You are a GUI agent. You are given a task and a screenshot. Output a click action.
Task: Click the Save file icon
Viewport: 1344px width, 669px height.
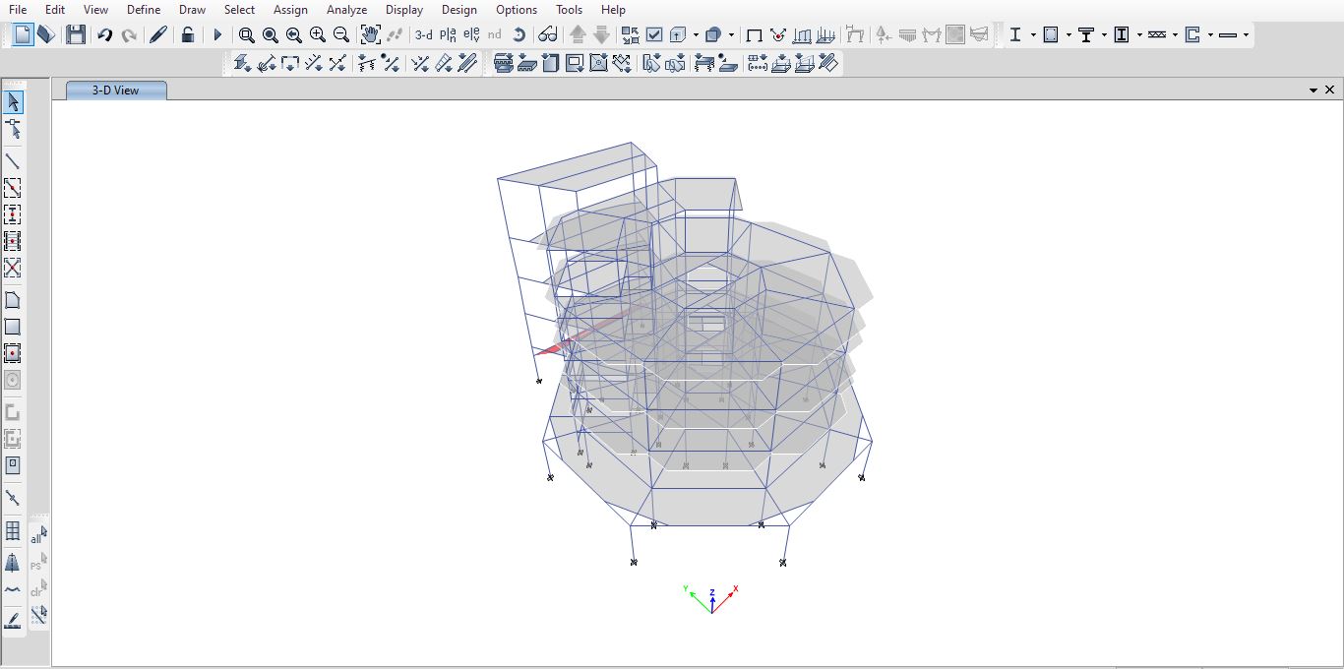(76, 34)
